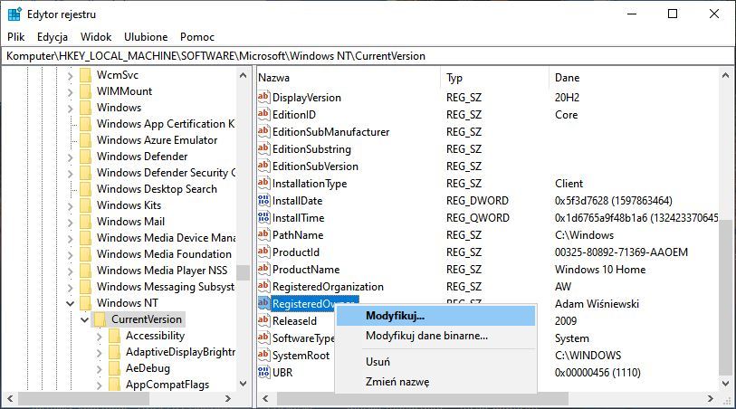Click the InstallDate DWORD value icon
Screen dimensions: 736x409
tap(264, 201)
